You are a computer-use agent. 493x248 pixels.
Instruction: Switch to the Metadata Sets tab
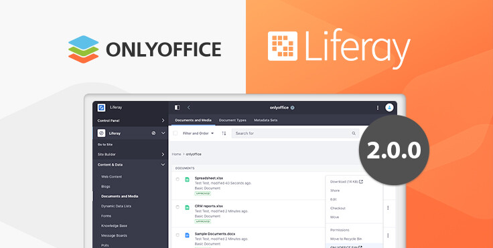[266, 120]
